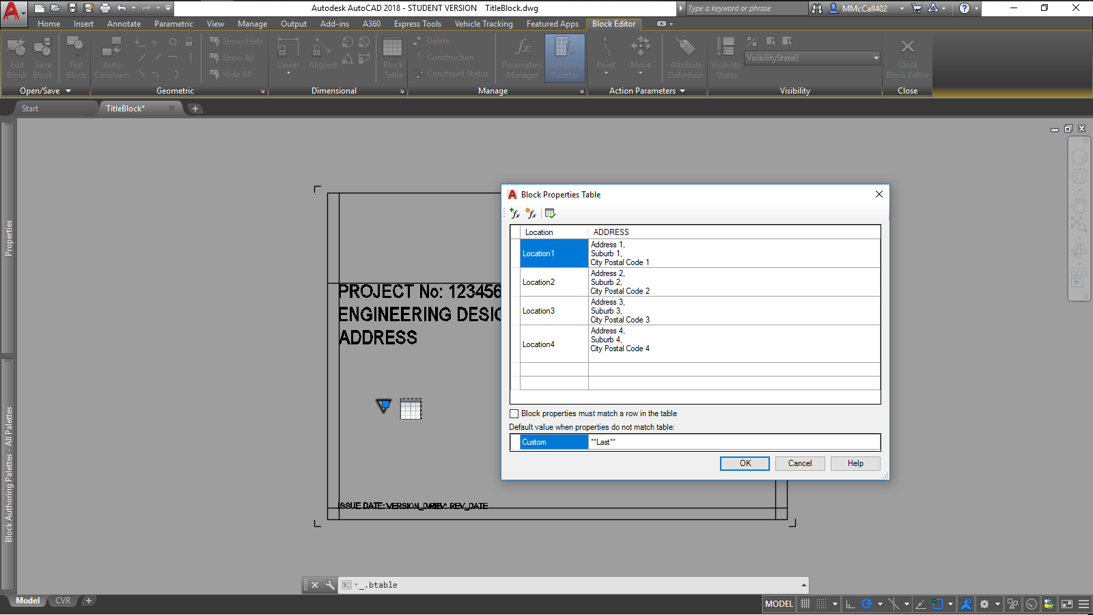The height and width of the screenshot is (615, 1093).
Task: Open the VisibilityState0 dropdown
Action: pos(876,58)
